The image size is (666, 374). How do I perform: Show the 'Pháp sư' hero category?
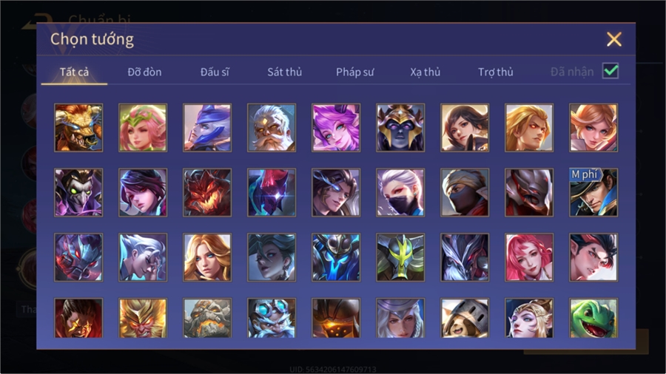[354, 72]
